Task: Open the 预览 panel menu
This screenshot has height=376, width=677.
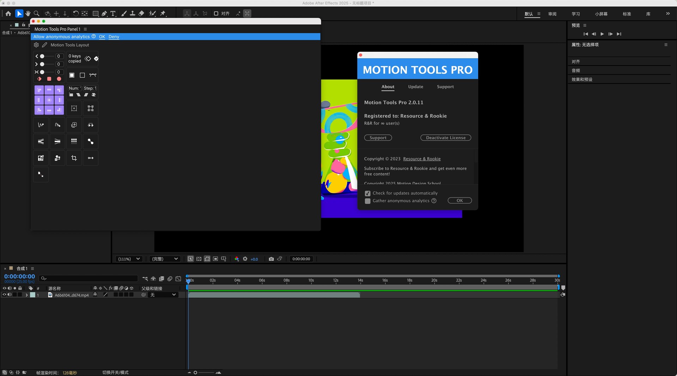Action: tap(585, 25)
